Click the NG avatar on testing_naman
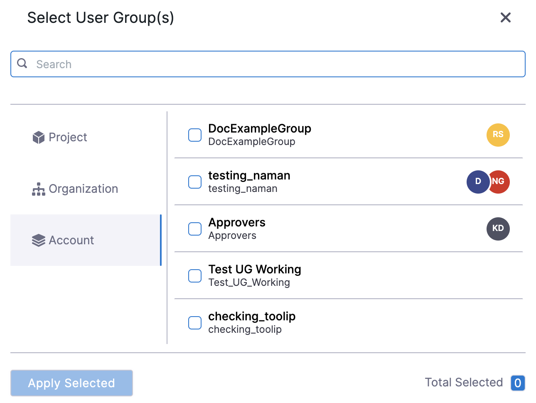Image resolution: width=536 pixels, height=403 pixels. click(x=500, y=182)
